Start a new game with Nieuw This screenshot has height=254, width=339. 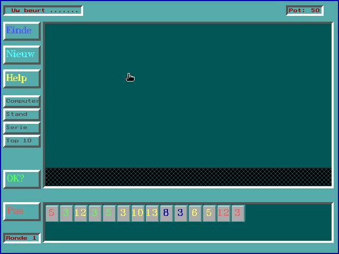tap(22, 55)
